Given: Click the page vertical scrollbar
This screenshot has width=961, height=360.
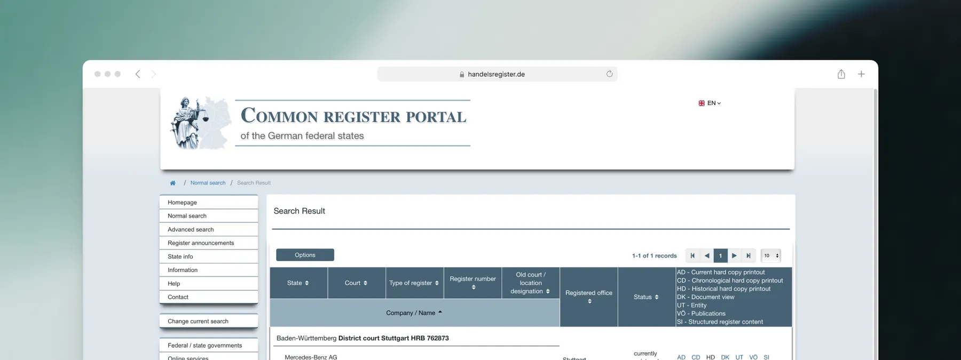Looking at the screenshot, I should pos(875,224).
